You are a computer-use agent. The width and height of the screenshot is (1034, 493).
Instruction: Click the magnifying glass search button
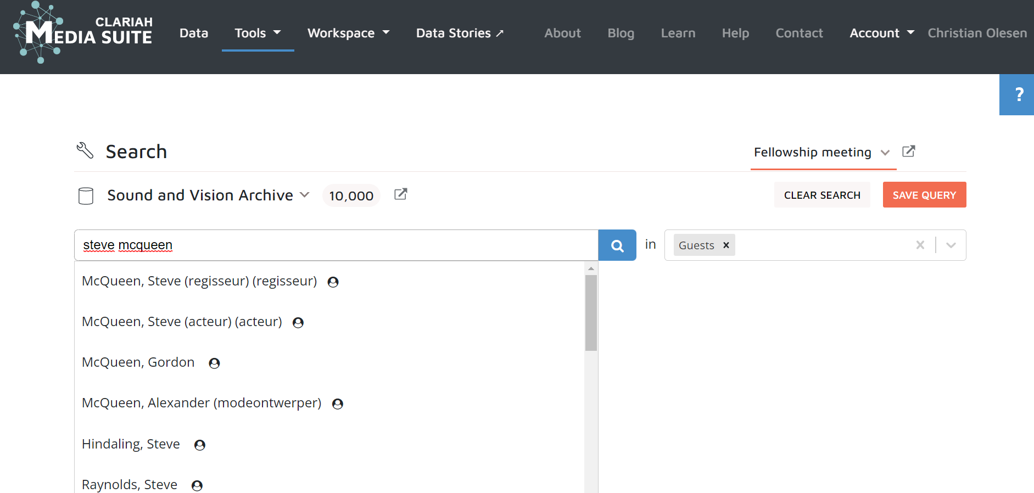click(x=617, y=245)
